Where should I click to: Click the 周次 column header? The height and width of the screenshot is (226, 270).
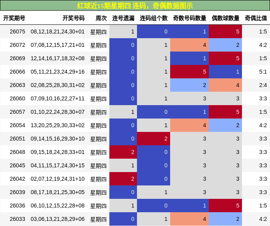point(101,18)
